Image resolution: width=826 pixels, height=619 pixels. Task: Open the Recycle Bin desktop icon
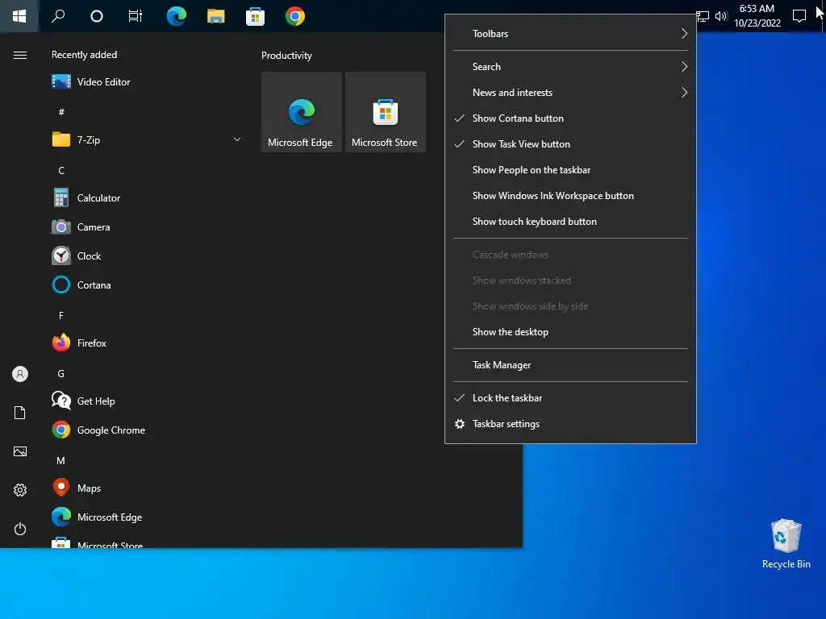click(x=786, y=544)
